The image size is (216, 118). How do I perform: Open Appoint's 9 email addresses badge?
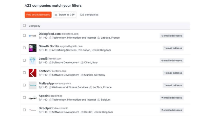tap(172, 98)
